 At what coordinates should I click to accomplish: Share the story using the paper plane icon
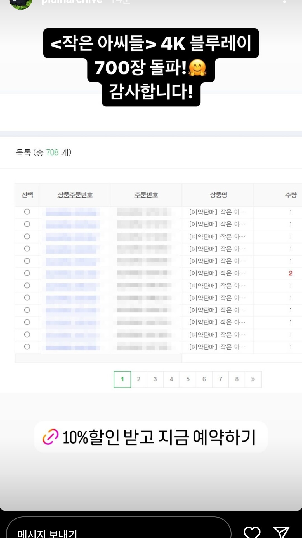(x=281, y=531)
